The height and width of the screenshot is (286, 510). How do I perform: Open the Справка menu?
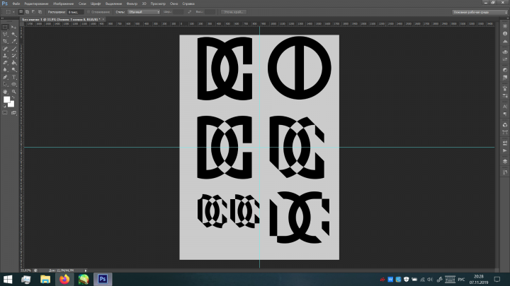click(188, 4)
